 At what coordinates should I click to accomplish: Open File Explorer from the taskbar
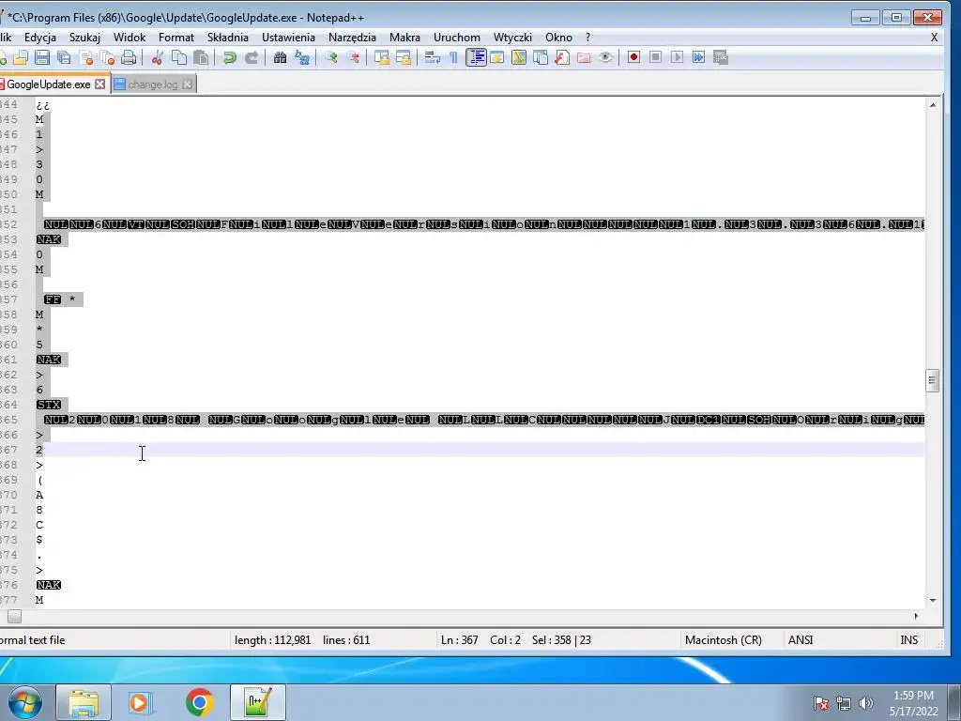(x=84, y=702)
